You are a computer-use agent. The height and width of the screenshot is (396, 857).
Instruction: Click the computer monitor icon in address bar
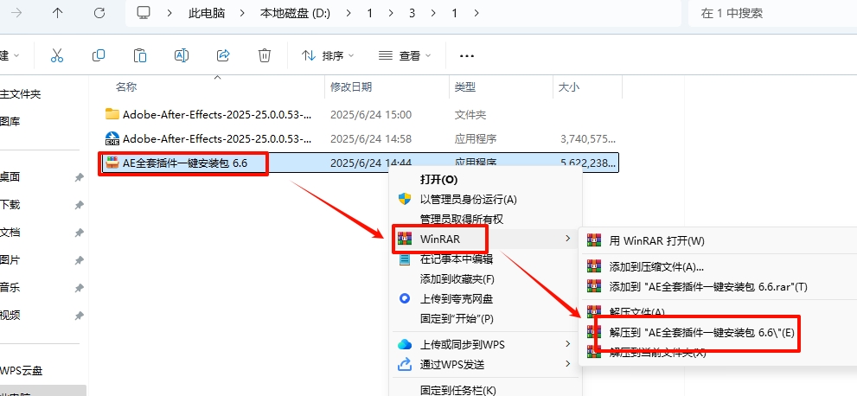[144, 13]
